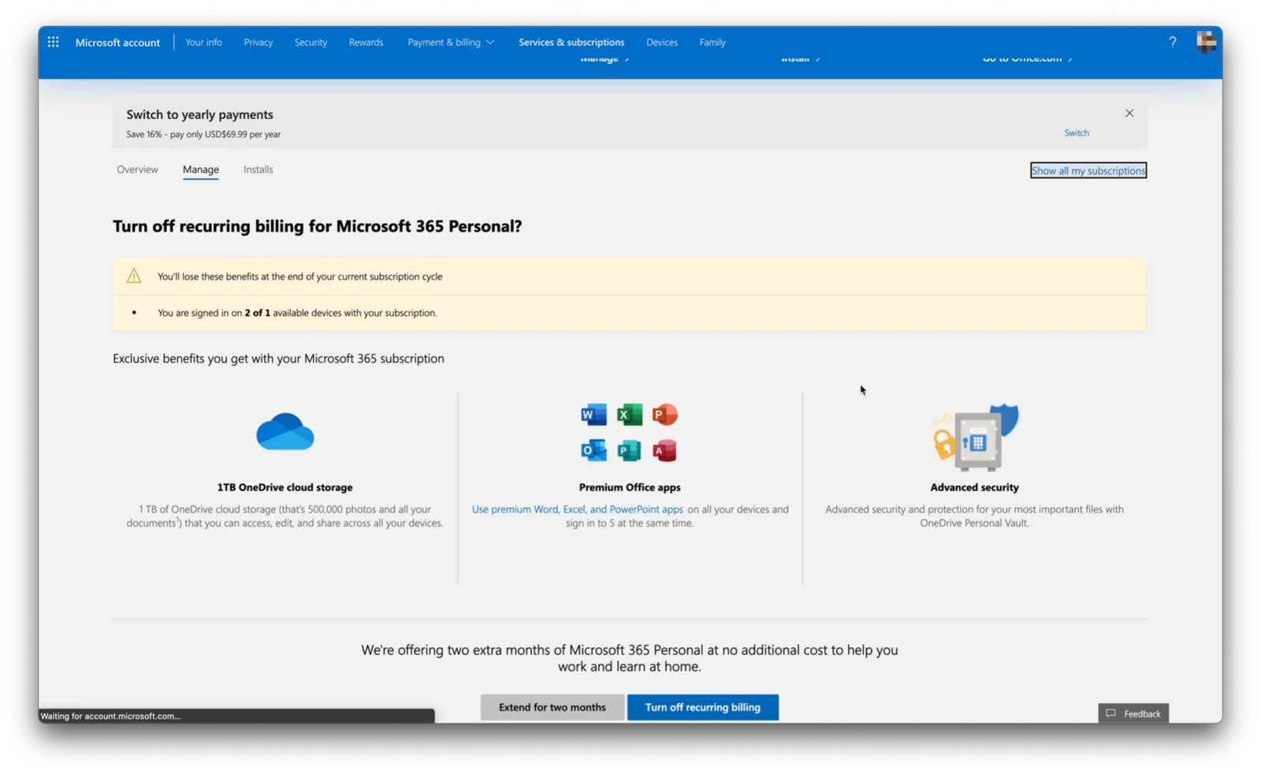
Task: Open the Microsoft apps launcher grid
Action: coord(53,42)
